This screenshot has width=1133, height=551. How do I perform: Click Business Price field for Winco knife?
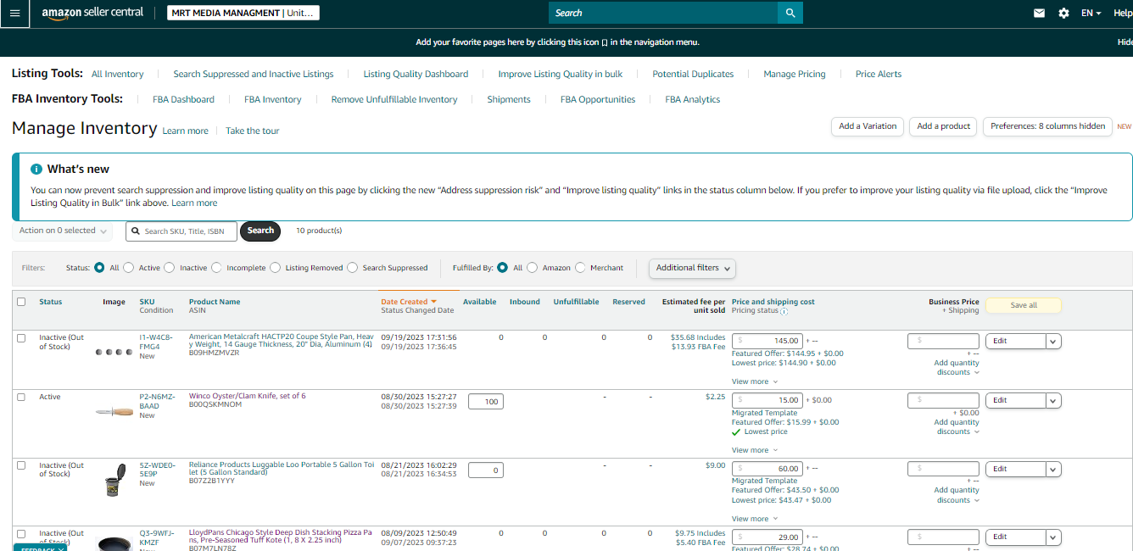(943, 400)
